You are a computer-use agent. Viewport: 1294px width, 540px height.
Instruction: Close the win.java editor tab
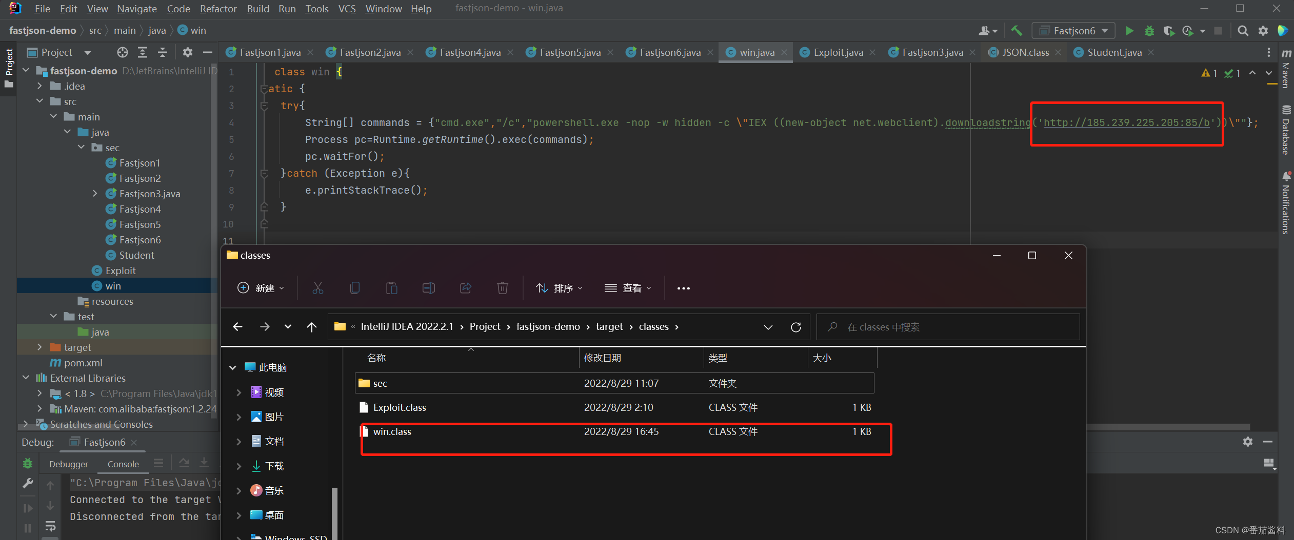784,52
